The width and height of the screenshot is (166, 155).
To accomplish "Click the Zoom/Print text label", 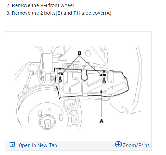I will pyautogui.click(x=136, y=145).
